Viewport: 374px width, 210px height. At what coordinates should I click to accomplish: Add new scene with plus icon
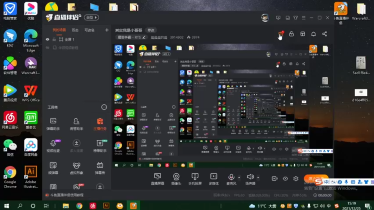click(x=107, y=30)
